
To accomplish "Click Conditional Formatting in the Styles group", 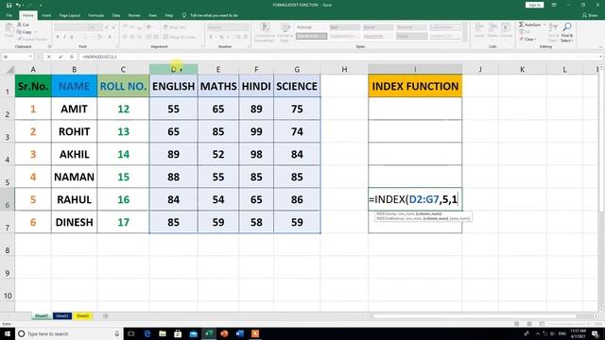I will pos(265,32).
